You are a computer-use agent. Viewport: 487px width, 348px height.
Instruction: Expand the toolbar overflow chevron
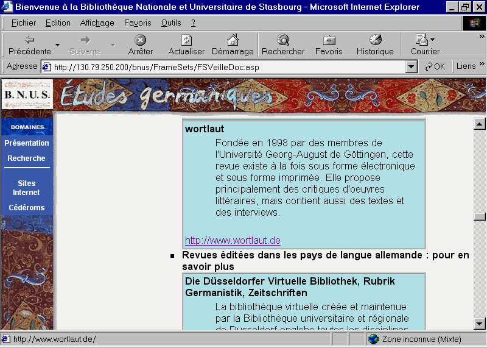482,37
